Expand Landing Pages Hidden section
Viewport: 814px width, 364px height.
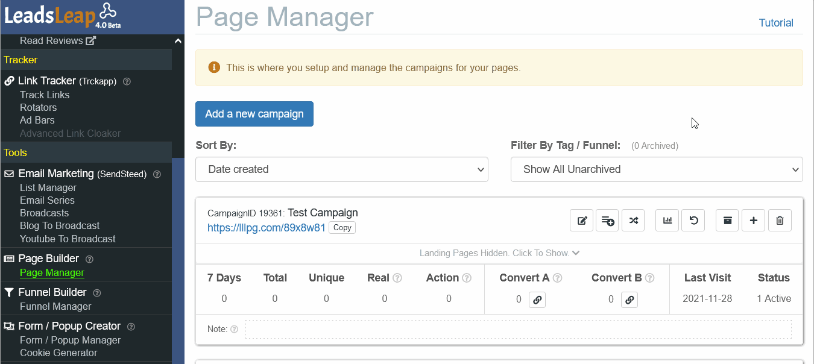[499, 253]
